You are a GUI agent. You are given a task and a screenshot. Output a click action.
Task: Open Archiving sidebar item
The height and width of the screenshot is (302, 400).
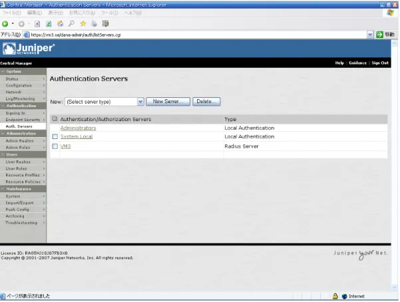[23, 216]
